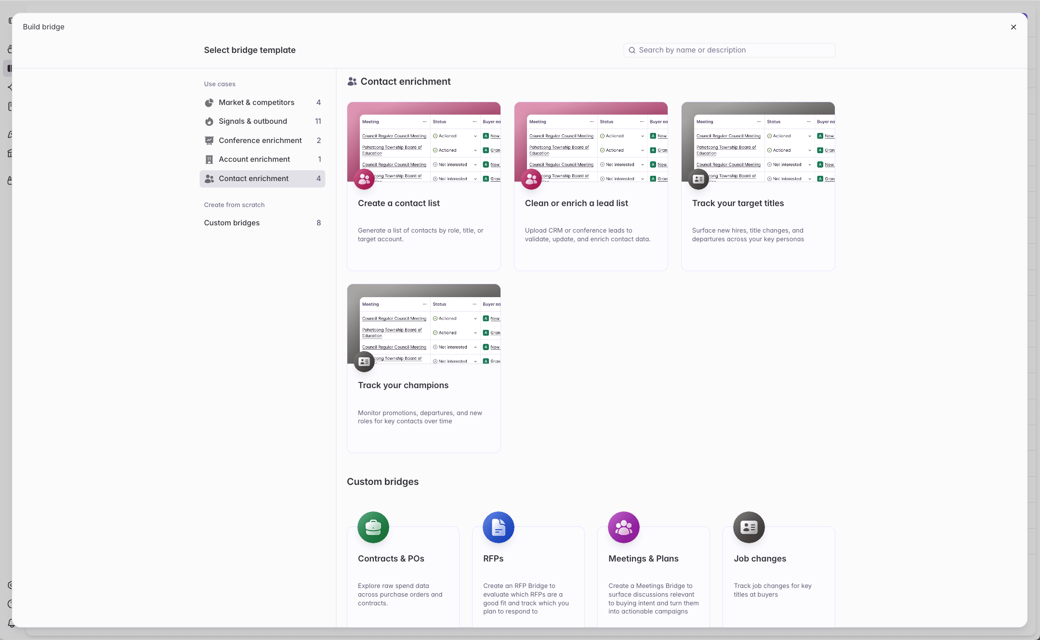This screenshot has width=1040, height=640.
Task: Click the magnifier icon in search box
Action: coord(632,50)
